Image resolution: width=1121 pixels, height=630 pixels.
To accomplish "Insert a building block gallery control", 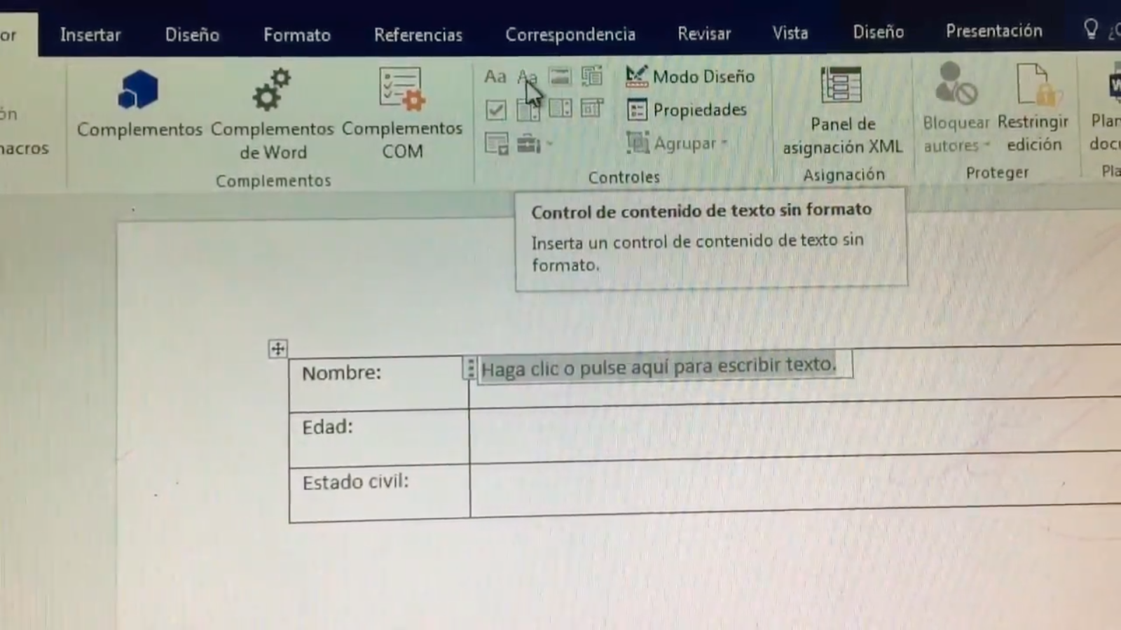I will (592, 76).
